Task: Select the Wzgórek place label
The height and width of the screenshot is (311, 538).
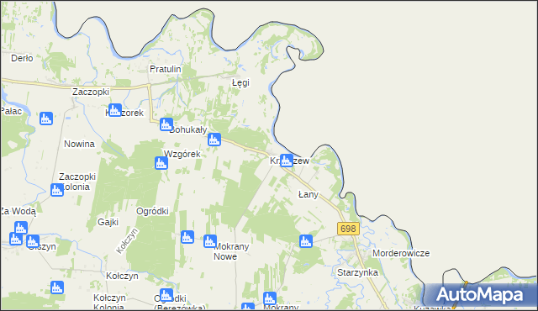Action: [182, 155]
